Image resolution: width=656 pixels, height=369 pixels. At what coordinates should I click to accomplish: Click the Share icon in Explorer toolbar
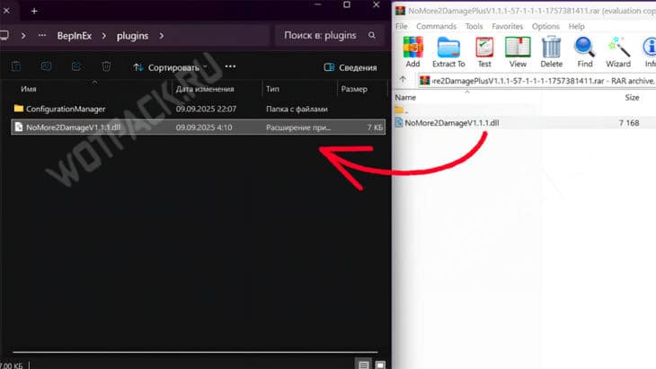coord(76,66)
